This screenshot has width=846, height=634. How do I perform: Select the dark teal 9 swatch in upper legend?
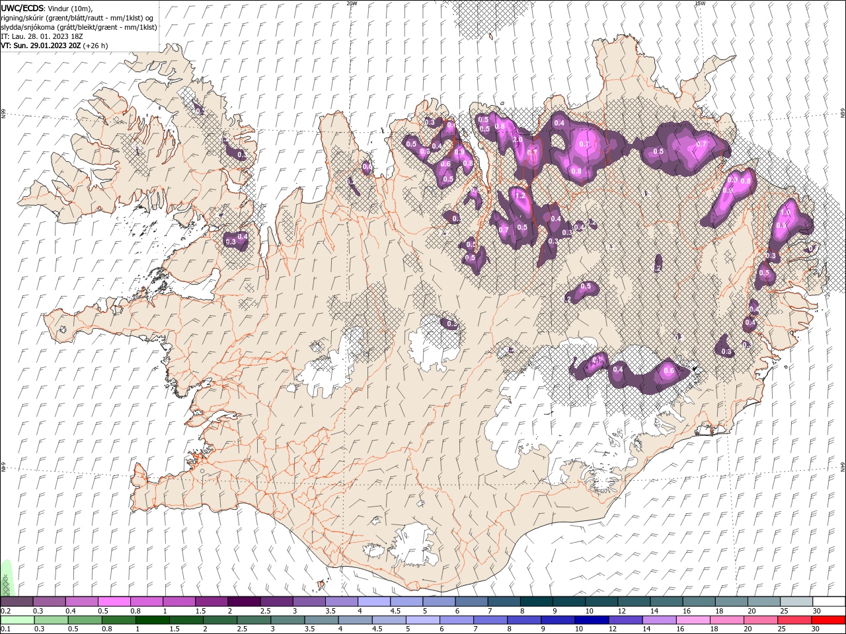568,602
